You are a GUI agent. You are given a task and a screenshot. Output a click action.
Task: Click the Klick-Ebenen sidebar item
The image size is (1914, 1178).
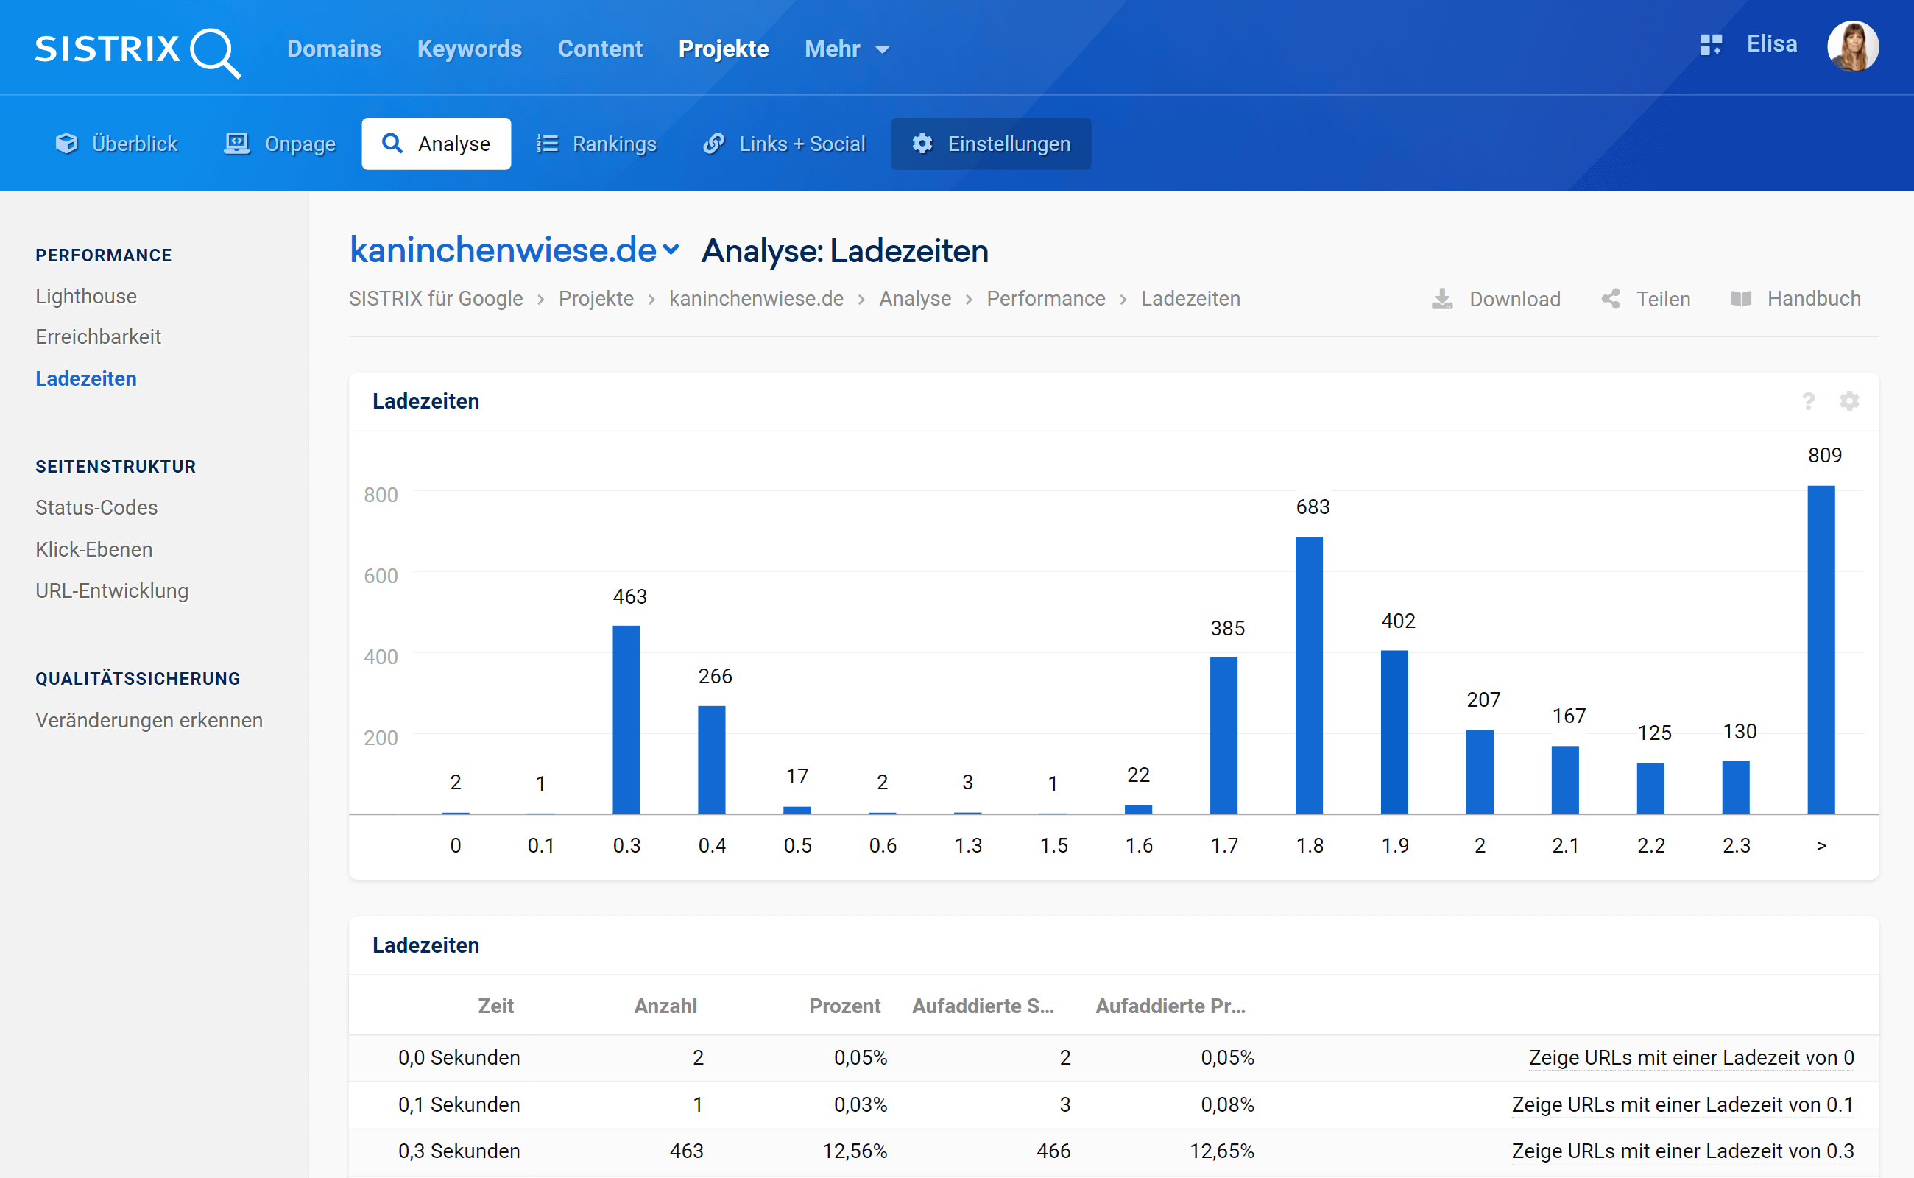[x=94, y=549]
